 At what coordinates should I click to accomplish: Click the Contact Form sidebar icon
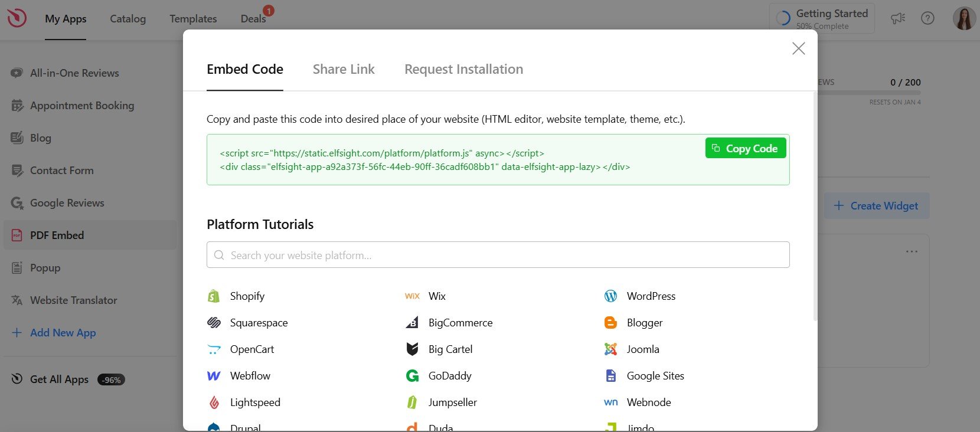click(17, 171)
